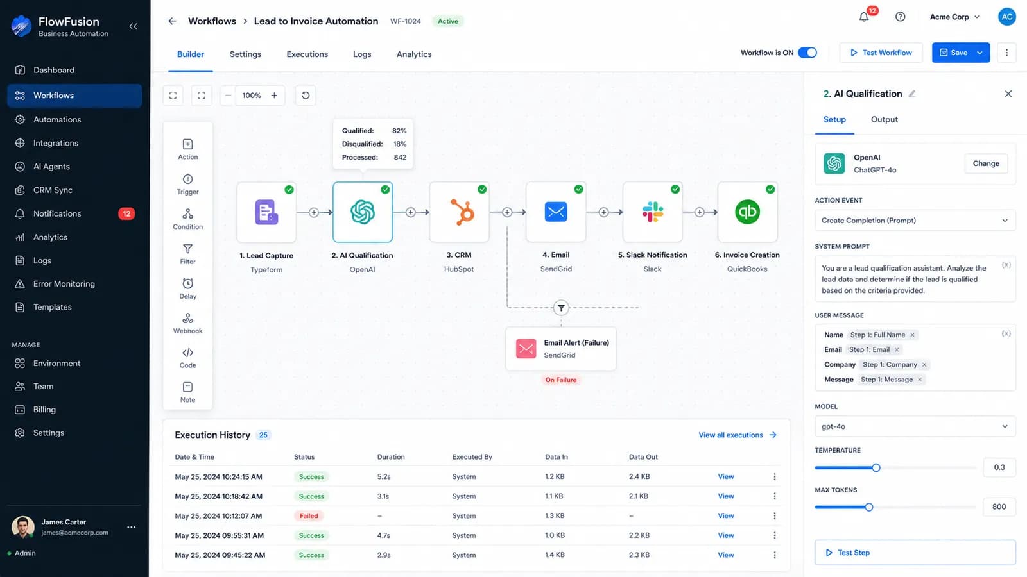This screenshot has height=577, width=1027.
Task: Open the Acme Corp account dropdown
Action: click(x=954, y=17)
